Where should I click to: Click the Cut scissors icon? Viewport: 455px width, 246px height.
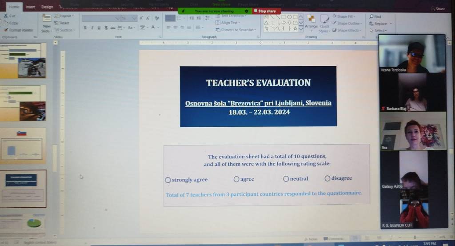tap(5, 16)
